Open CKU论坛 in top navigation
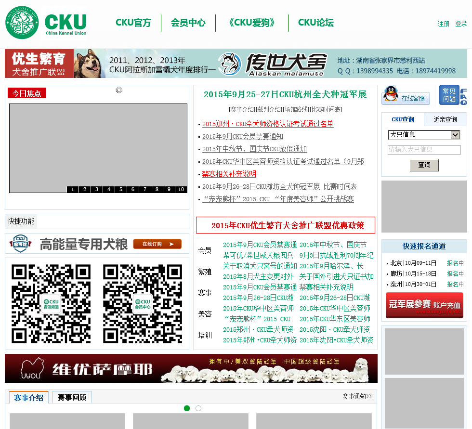The image size is (472, 429). 316,23
